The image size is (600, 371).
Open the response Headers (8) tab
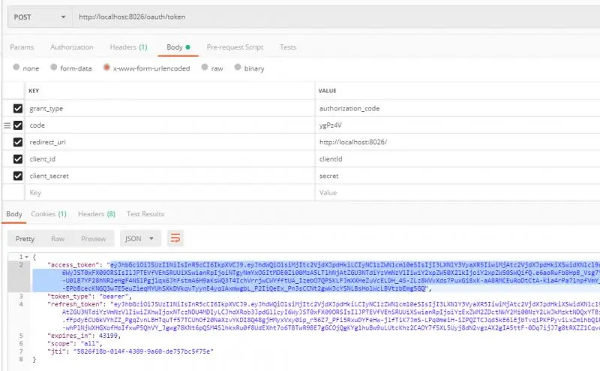click(97, 214)
